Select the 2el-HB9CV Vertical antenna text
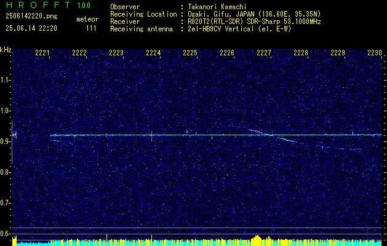The height and width of the screenshot is (246, 387). tap(239, 29)
